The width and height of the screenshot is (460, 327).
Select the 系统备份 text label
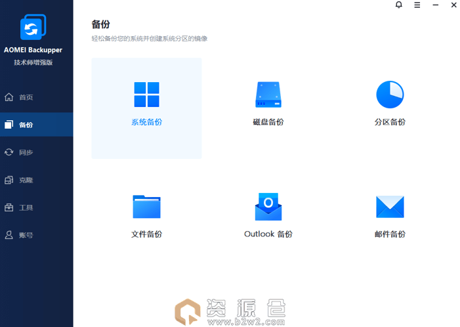[x=146, y=122]
